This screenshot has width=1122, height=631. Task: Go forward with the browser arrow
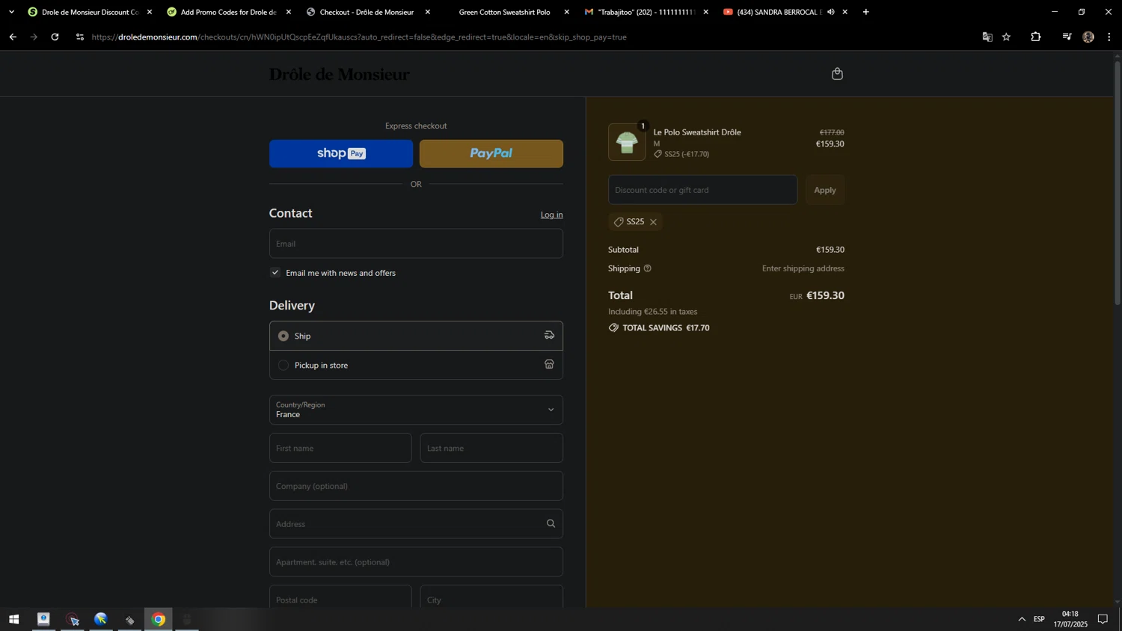34,37
